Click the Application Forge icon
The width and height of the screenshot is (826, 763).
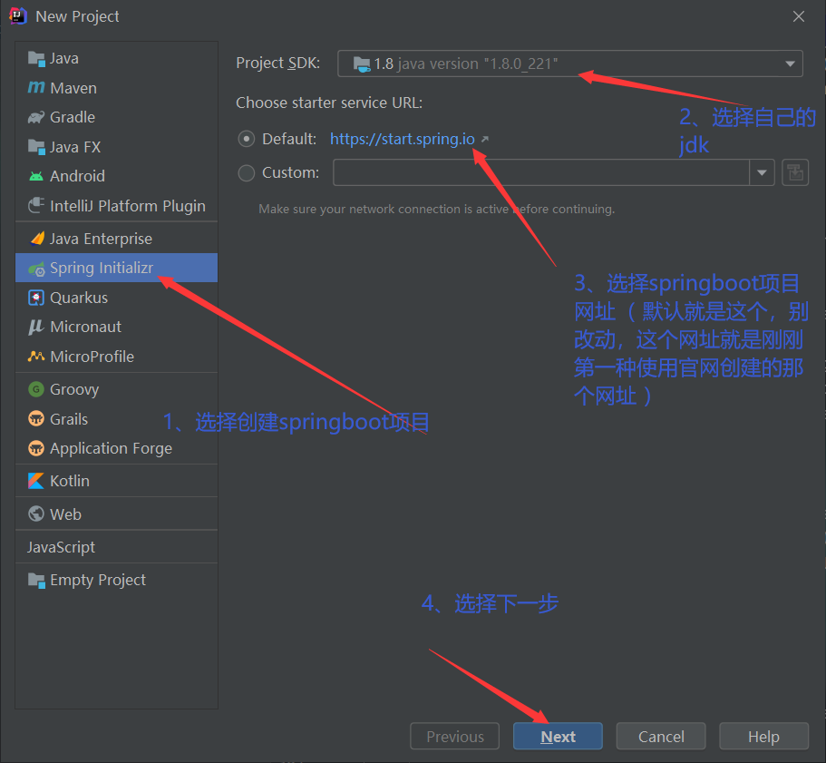pyautogui.click(x=36, y=448)
